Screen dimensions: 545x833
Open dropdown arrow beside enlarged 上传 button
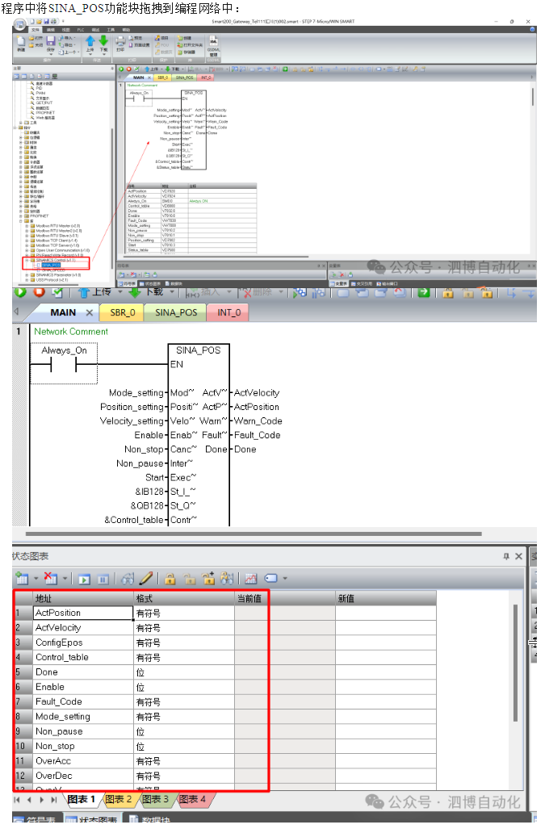pos(119,293)
